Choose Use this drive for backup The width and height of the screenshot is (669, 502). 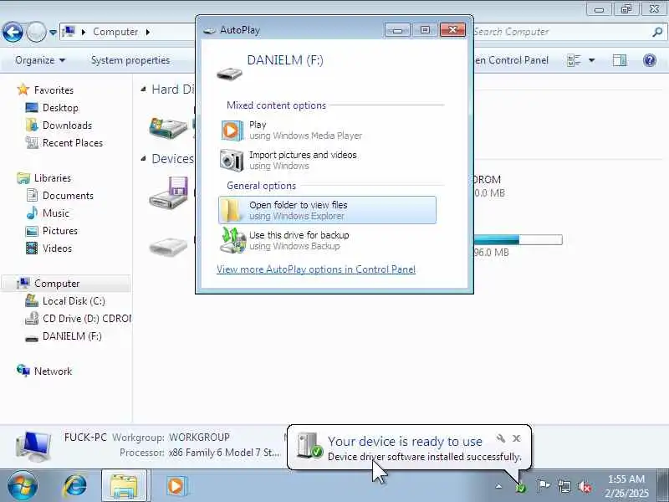(x=327, y=240)
